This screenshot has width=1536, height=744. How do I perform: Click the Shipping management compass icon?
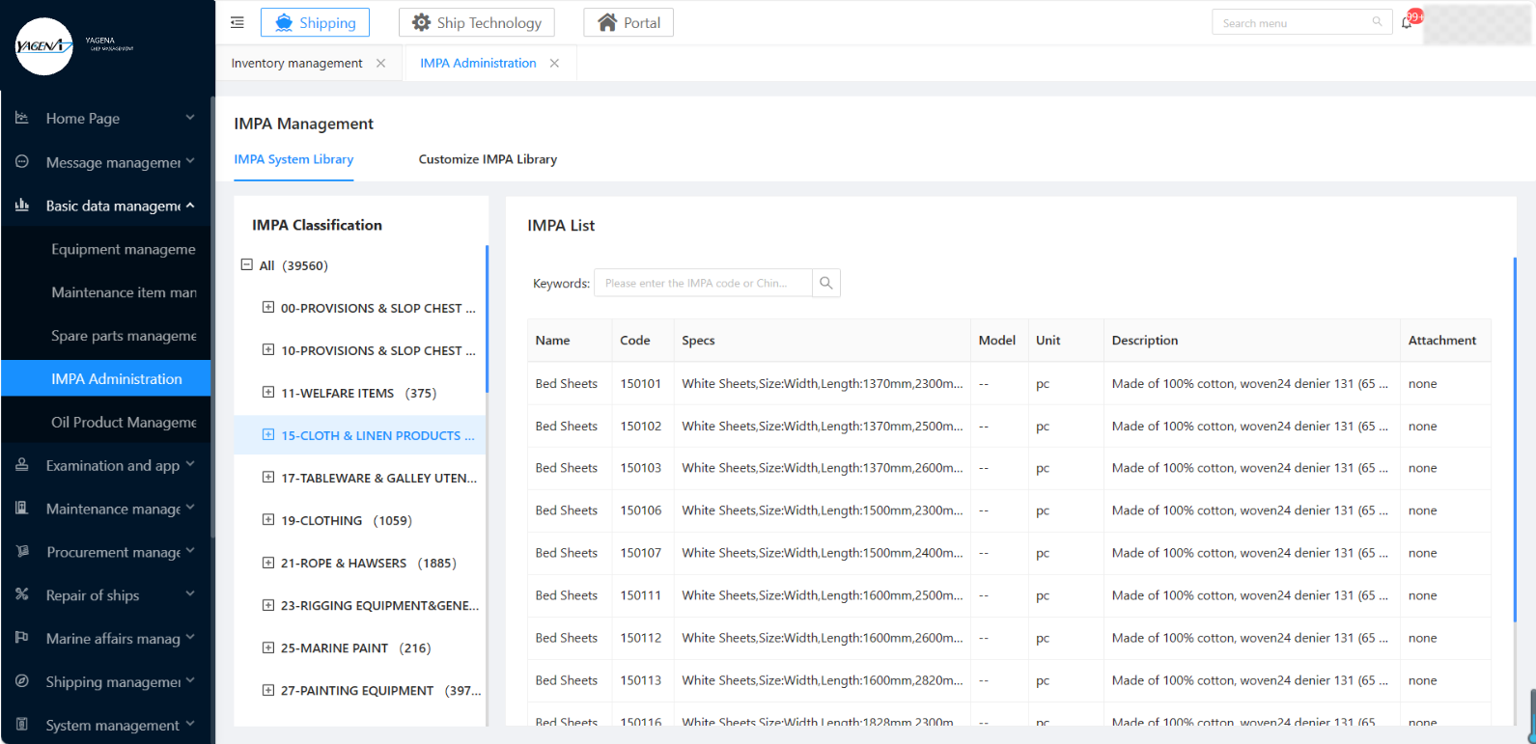coord(22,681)
